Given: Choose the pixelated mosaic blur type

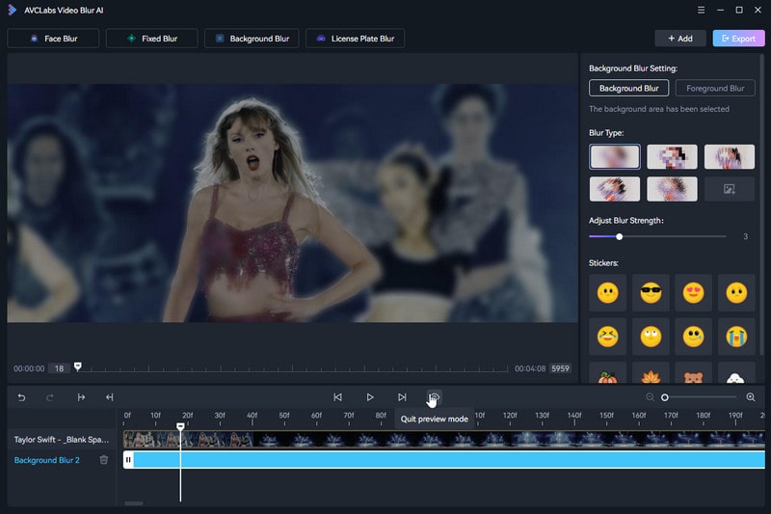Looking at the screenshot, I should click(672, 156).
